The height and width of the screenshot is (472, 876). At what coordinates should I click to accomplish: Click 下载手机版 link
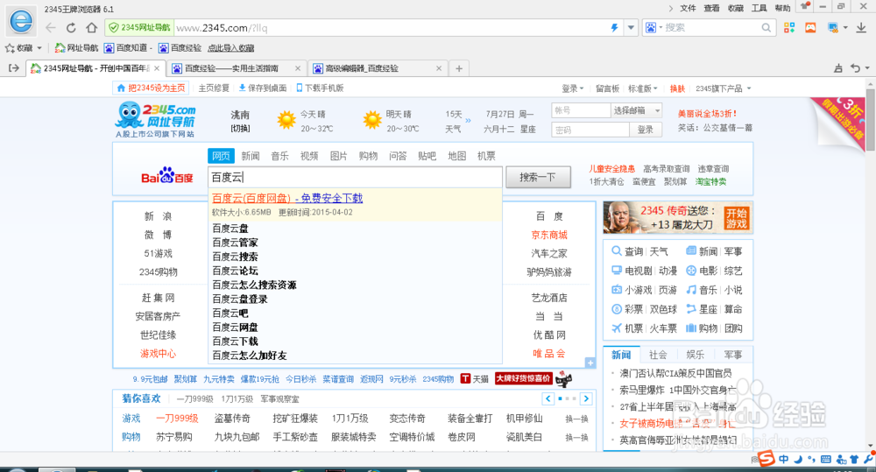click(x=320, y=88)
